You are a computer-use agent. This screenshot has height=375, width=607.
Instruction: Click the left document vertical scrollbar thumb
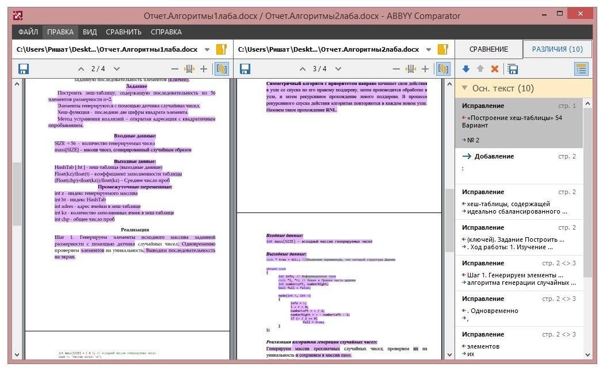(x=17, y=194)
